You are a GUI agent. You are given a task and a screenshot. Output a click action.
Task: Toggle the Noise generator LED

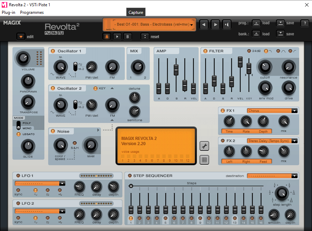click(53, 131)
